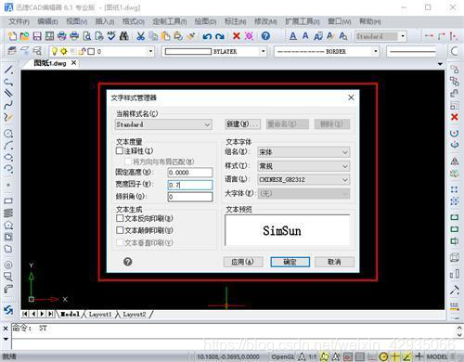Screen dimensions: 464x362
Task: Switch to the Layout2 tab
Action: 135,315
